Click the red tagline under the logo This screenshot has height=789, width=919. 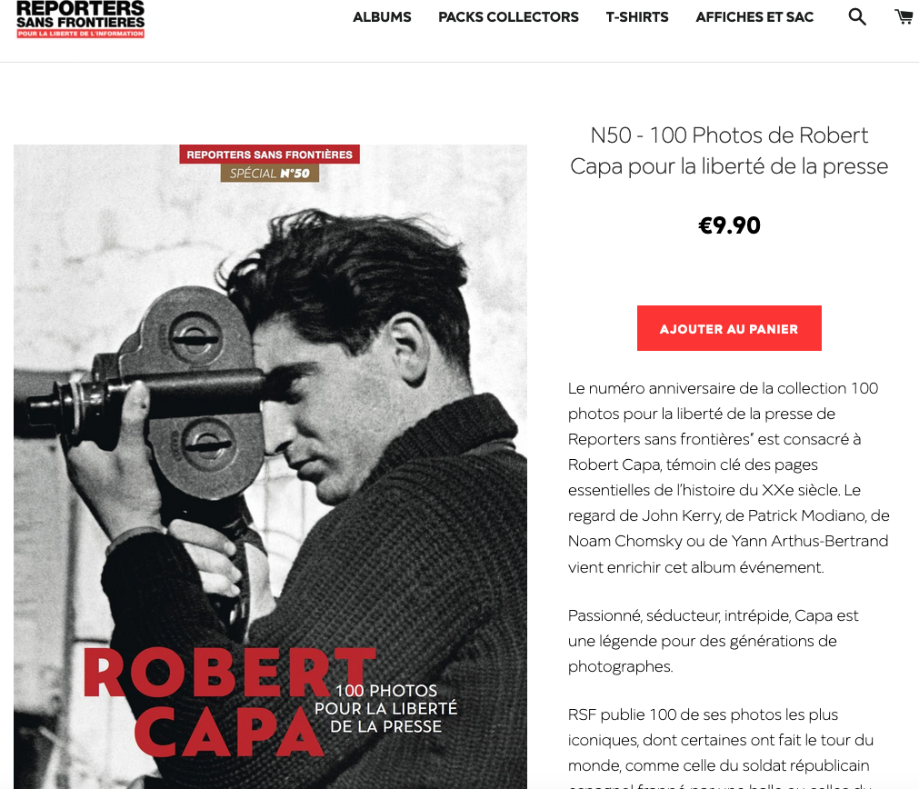(80, 34)
